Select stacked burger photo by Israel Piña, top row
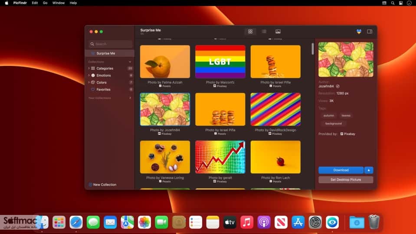This screenshot has width=416, height=234. tap(275, 62)
